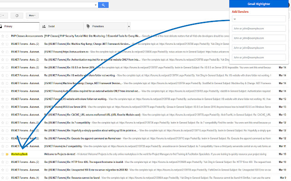Open the Welcome to Projects email subject

pyautogui.click(x=60, y=154)
